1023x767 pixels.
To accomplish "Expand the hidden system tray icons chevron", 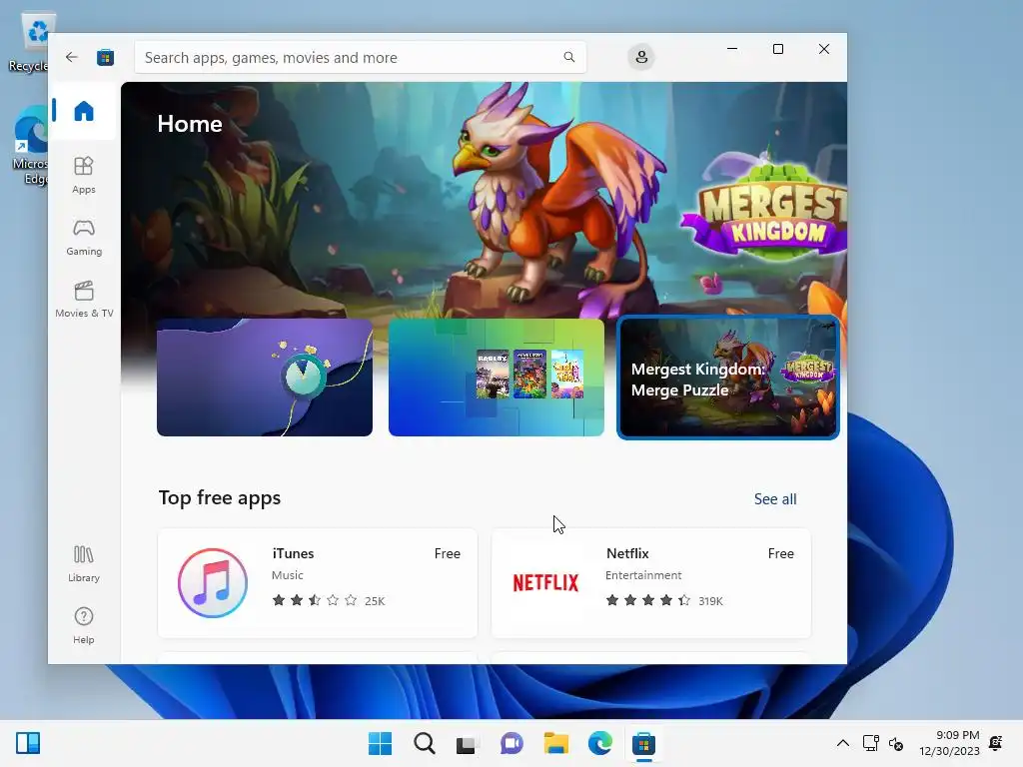I will click(843, 743).
